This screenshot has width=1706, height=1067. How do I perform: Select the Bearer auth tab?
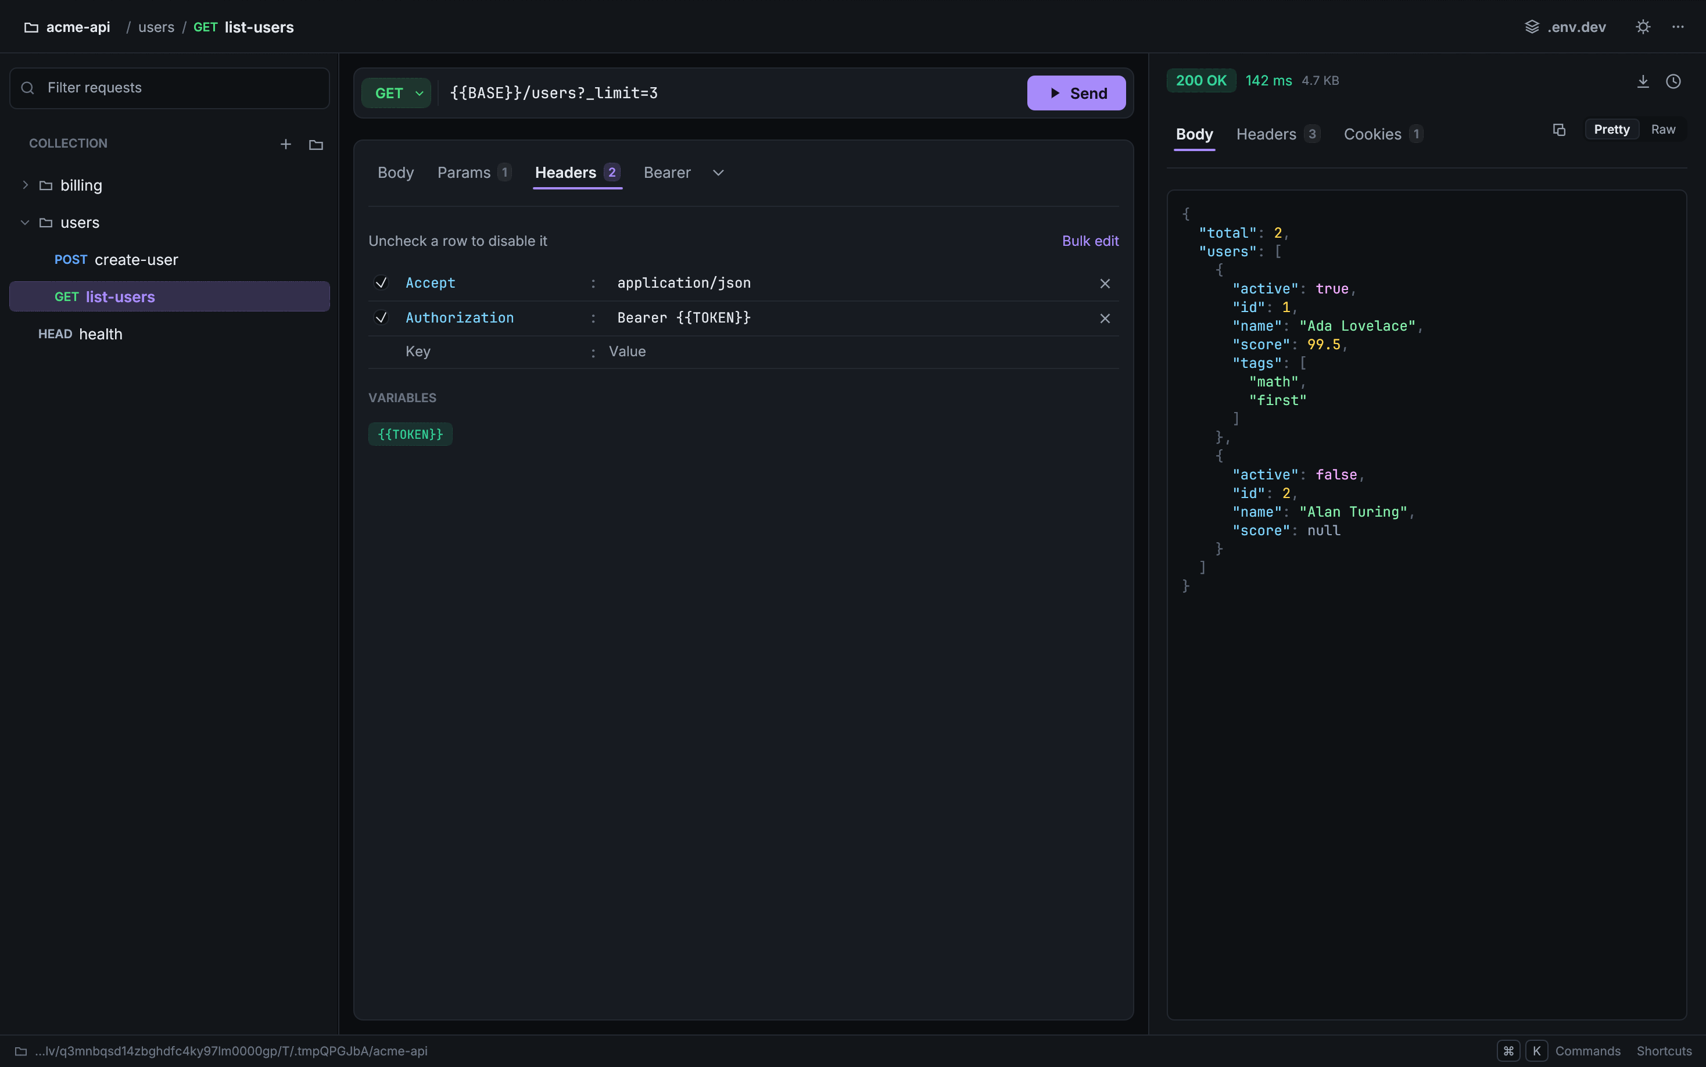[x=668, y=173]
